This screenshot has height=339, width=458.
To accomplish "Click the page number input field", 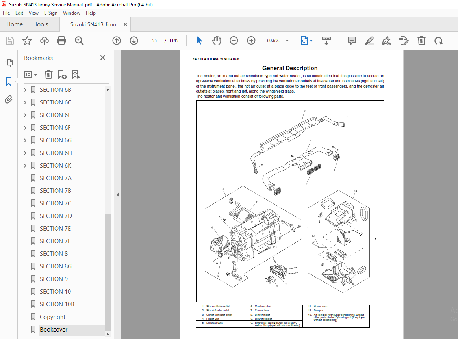I will click(154, 41).
